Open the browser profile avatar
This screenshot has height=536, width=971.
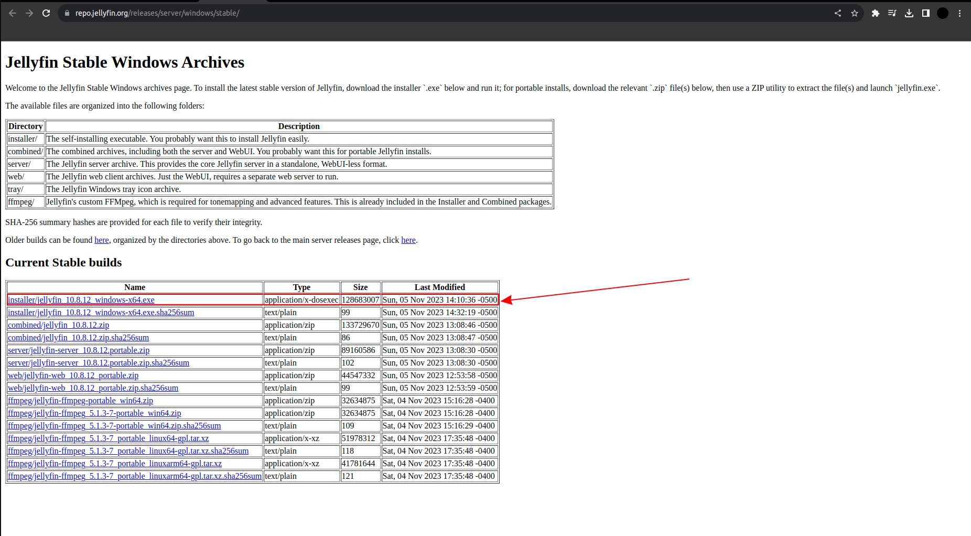[943, 13]
